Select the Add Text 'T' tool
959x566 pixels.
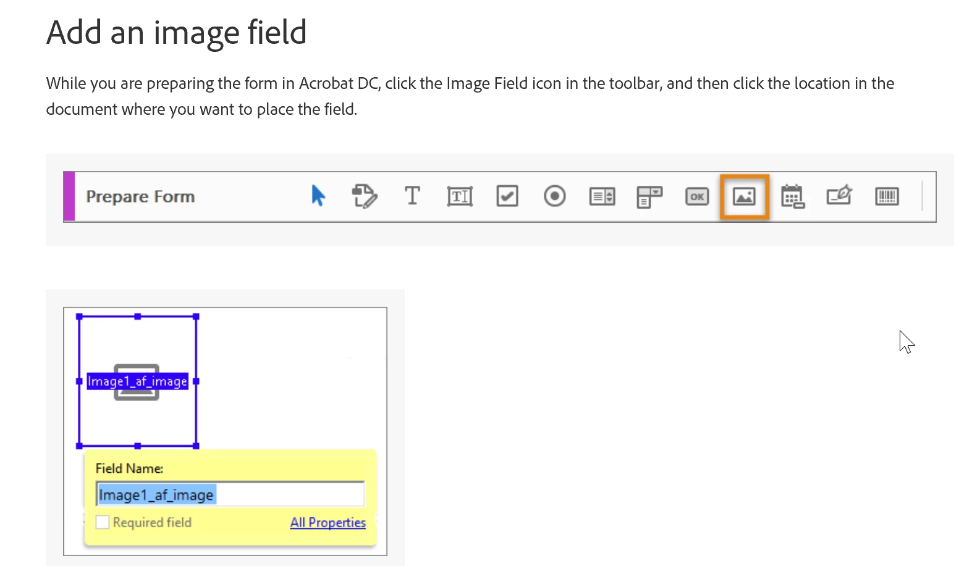click(412, 196)
